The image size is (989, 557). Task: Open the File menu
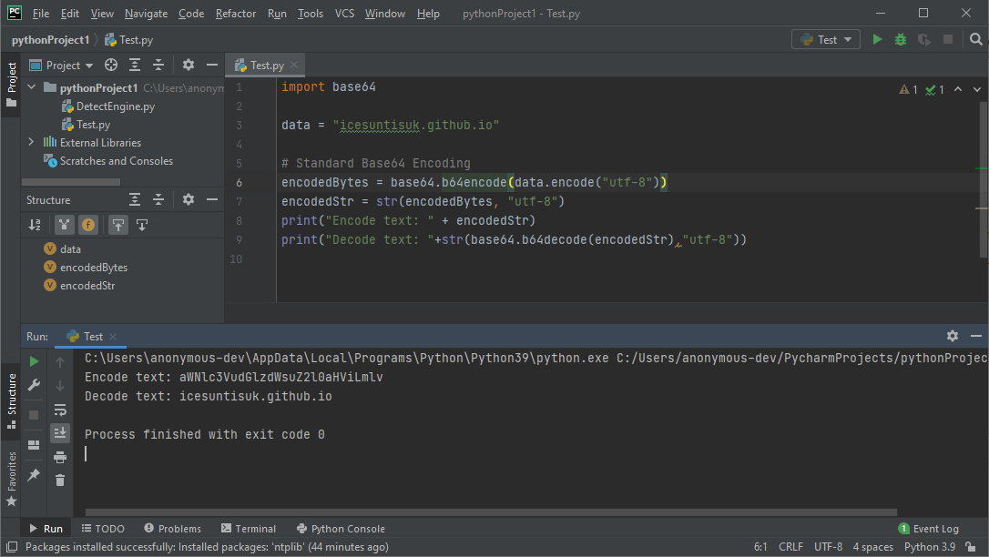40,14
